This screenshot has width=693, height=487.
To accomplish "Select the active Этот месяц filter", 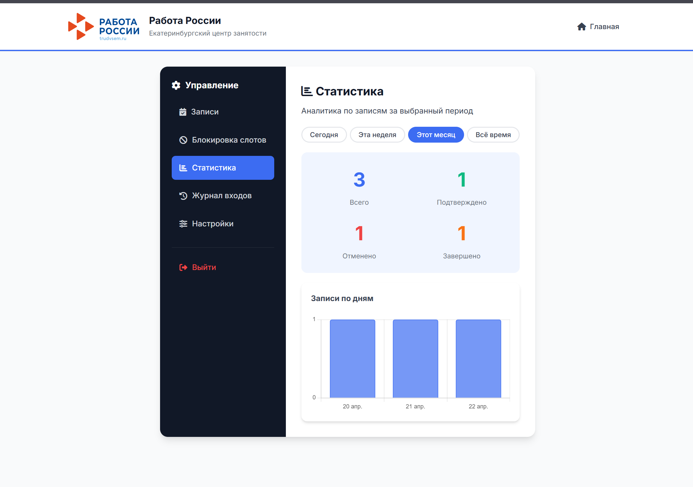I will pos(436,135).
